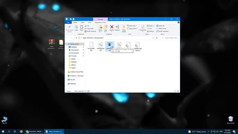
Task: Switch to the large icons view button
Action: tap(178, 91)
